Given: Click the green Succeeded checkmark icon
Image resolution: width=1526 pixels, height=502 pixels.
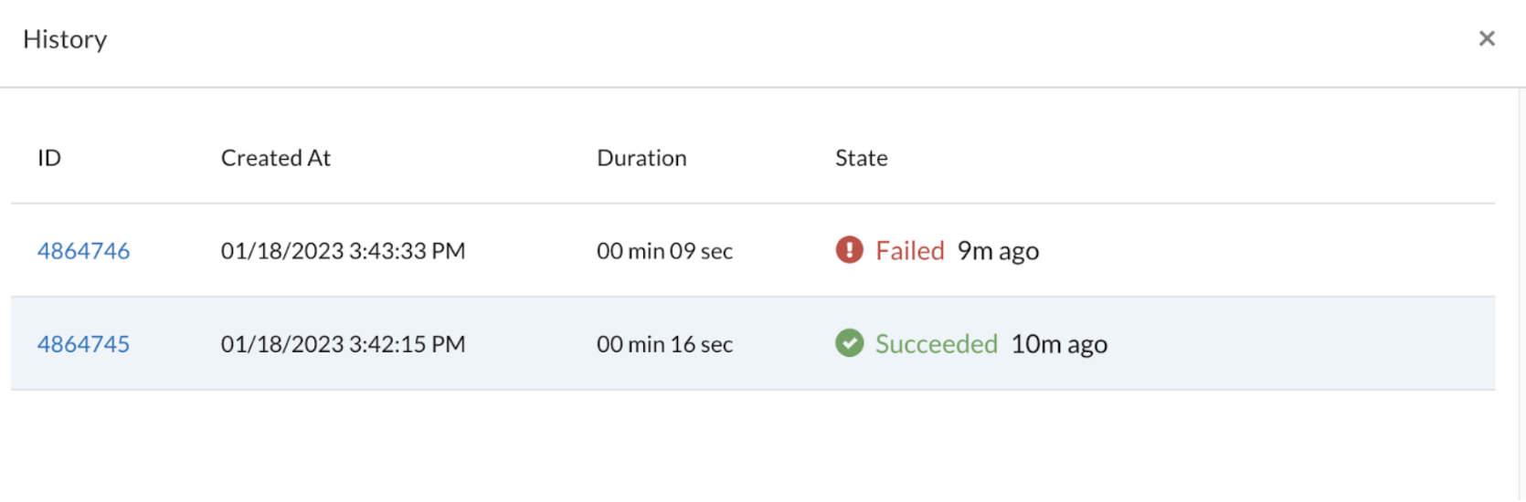Looking at the screenshot, I should tap(849, 343).
